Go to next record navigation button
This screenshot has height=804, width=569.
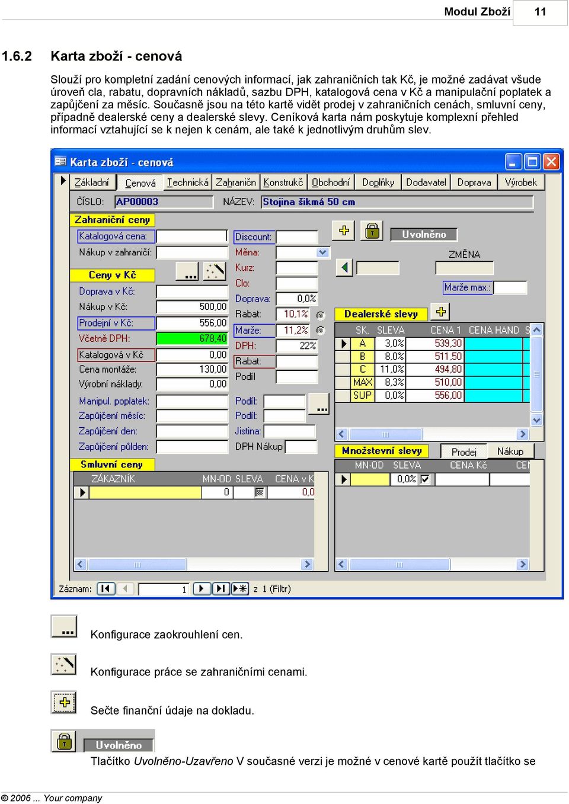click(202, 589)
